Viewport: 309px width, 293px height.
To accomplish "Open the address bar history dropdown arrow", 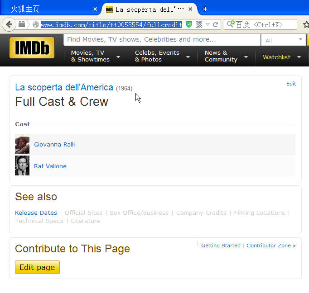I will [208, 24].
